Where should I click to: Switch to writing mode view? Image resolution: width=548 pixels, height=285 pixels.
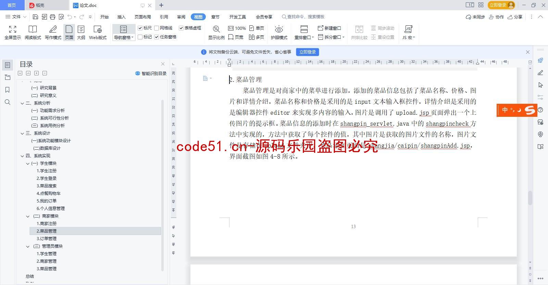point(53,33)
